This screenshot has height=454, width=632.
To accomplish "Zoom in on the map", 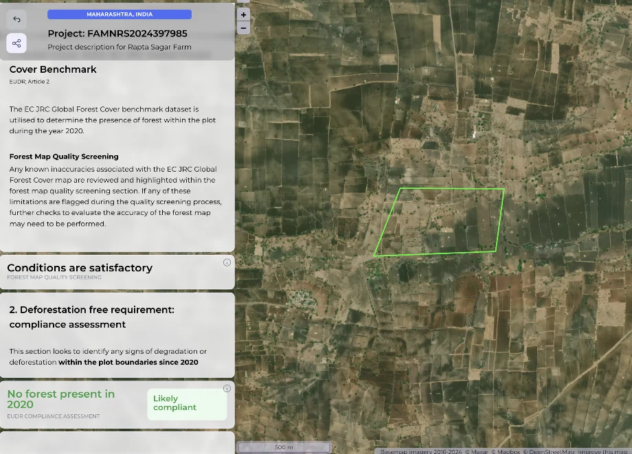I will [243, 15].
